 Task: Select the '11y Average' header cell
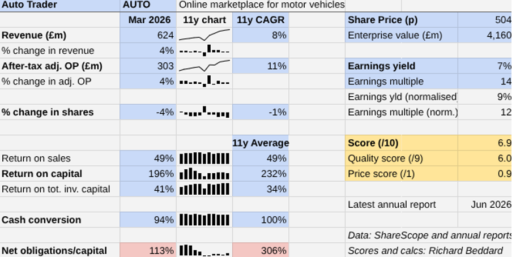[x=261, y=143]
